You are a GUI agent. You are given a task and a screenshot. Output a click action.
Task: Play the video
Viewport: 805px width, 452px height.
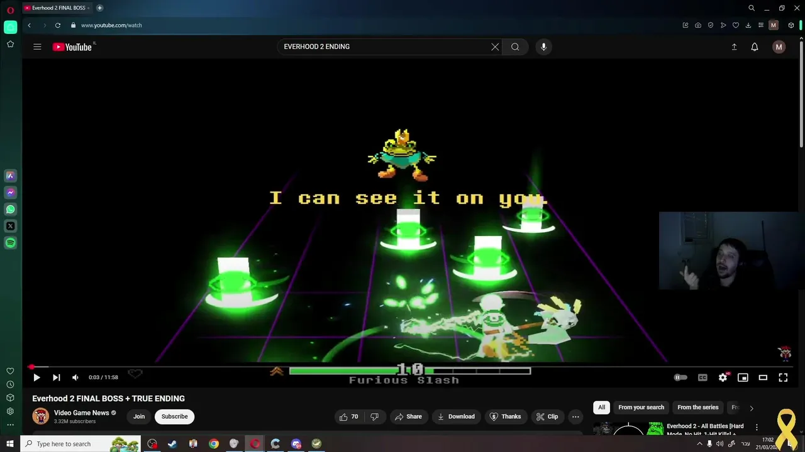pyautogui.click(x=36, y=377)
